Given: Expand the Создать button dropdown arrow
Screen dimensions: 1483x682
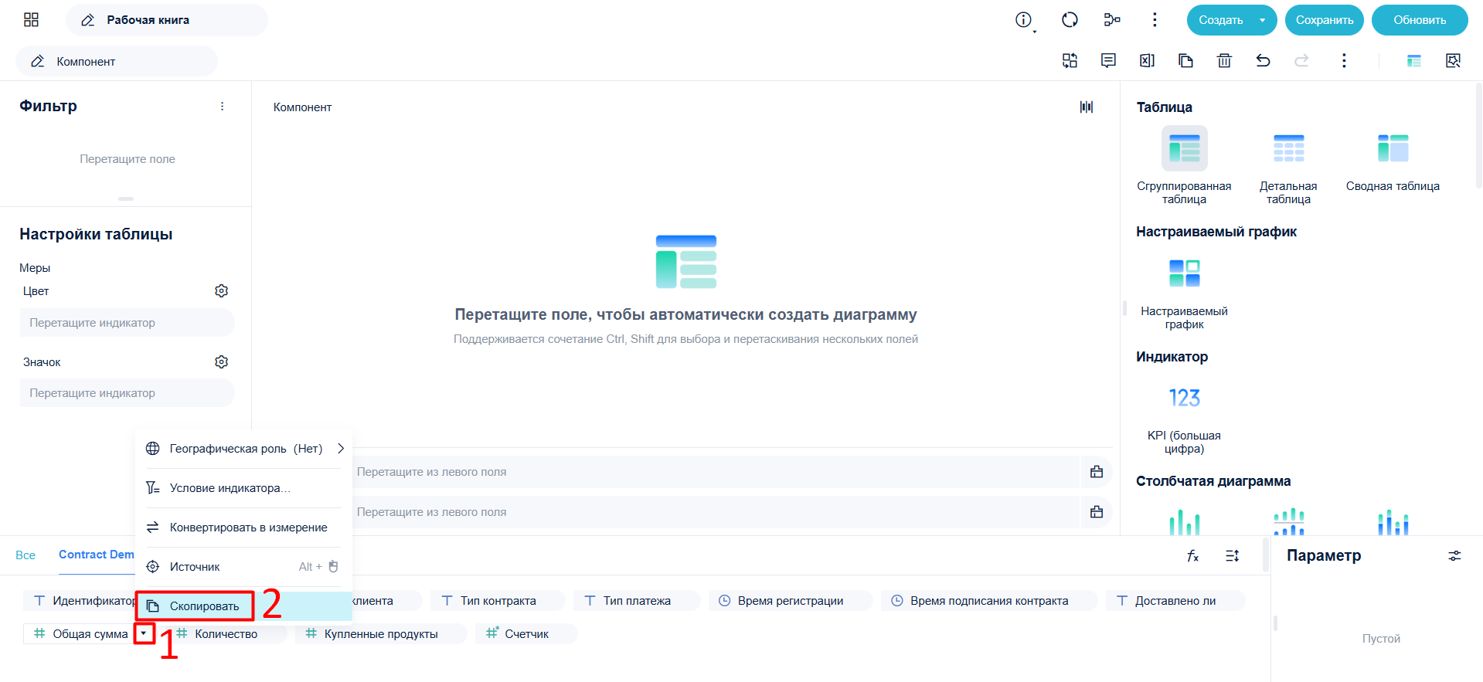Looking at the screenshot, I should 1263,20.
